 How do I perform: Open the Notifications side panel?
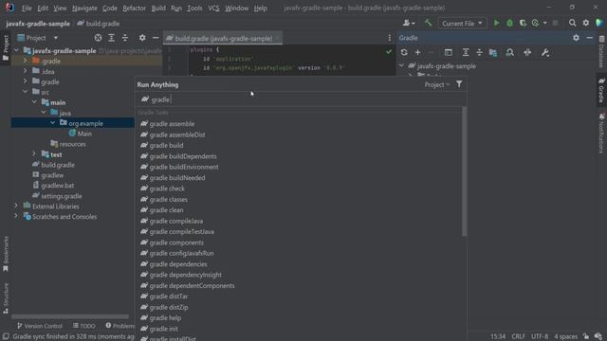(601, 134)
